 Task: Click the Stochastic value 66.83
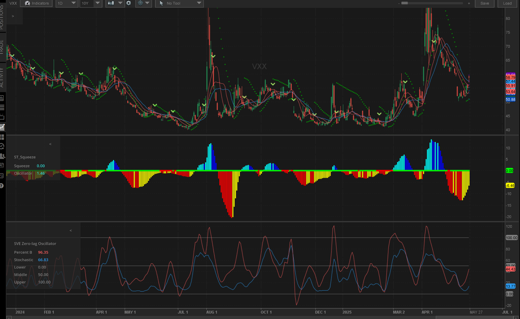point(43,260)
